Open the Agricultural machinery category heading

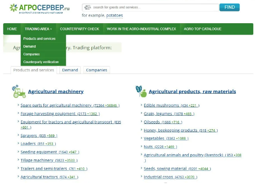pyautogui.click(x=56, y=92)
